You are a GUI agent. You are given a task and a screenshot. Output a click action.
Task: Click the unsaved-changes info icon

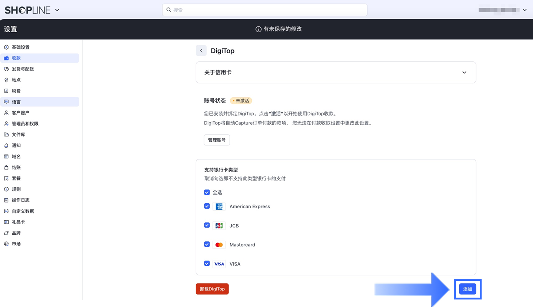258,29
